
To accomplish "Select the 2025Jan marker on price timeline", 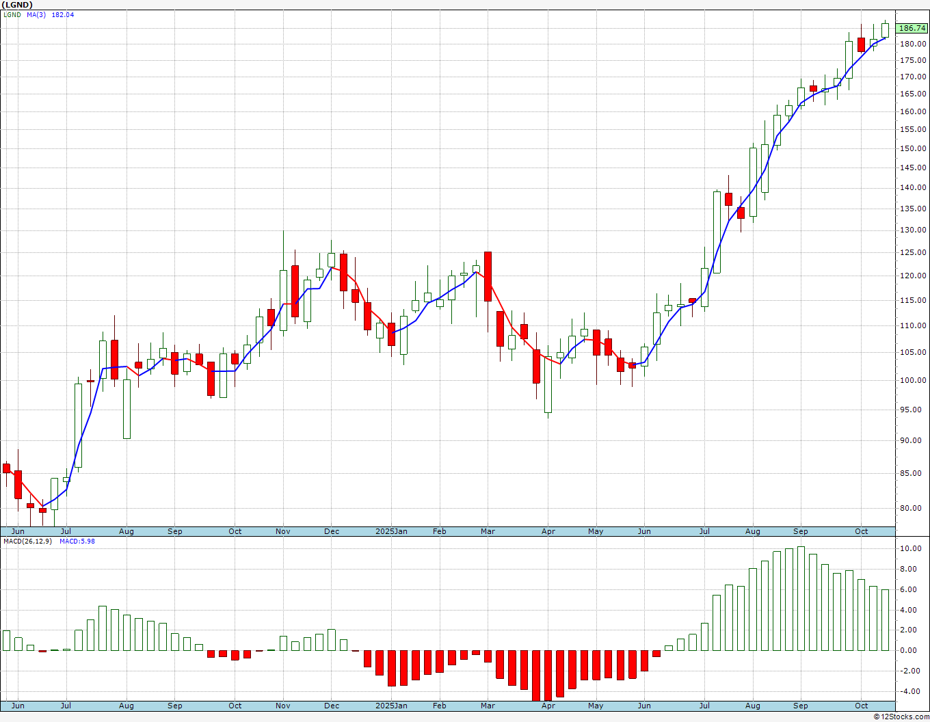I will (x=392, y=531).
